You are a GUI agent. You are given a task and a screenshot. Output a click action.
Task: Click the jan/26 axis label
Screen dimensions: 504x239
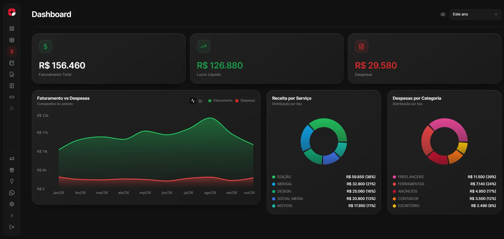pyautogui.click(x=59, y=193)
